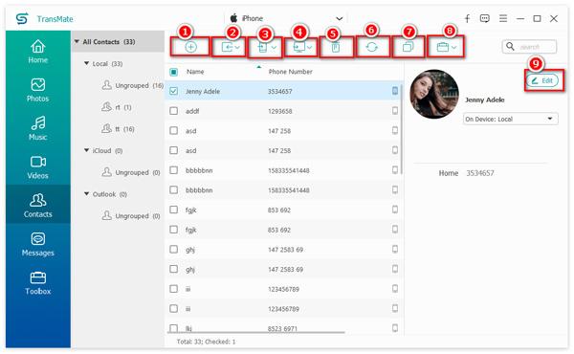Collapse the iCloud (0) group

pyautogui.click(x=86, y=150)
